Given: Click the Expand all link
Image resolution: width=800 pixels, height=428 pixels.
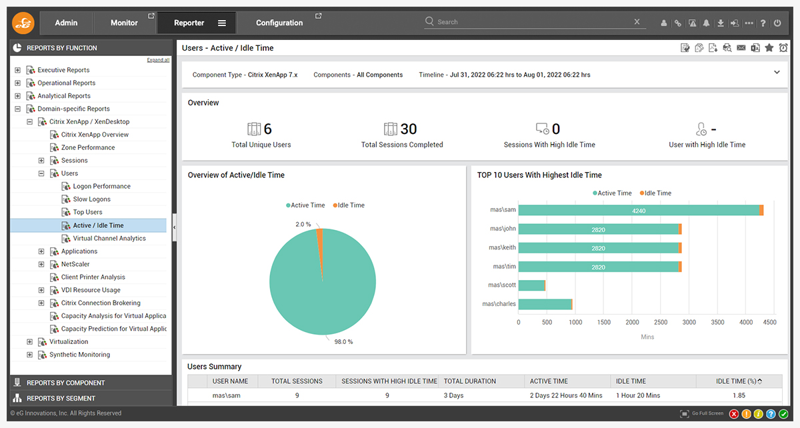Looking at the screenshot, I should point(158,60).
